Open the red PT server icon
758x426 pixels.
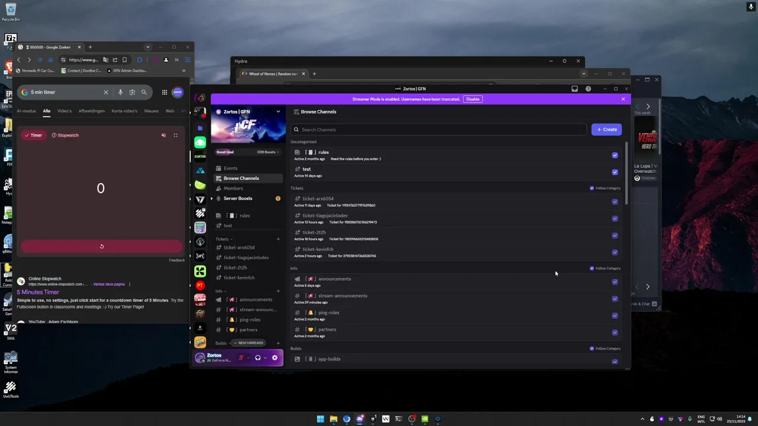[x=200, y=285]
